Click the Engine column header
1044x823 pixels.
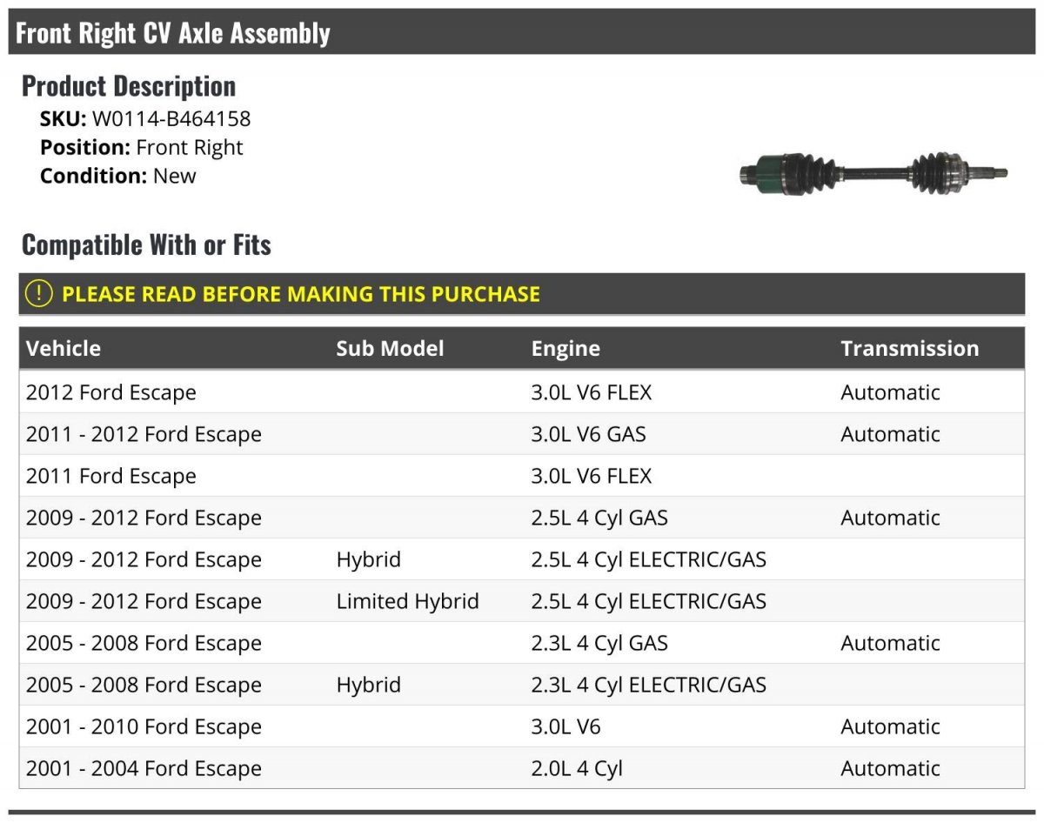[565, 349]
